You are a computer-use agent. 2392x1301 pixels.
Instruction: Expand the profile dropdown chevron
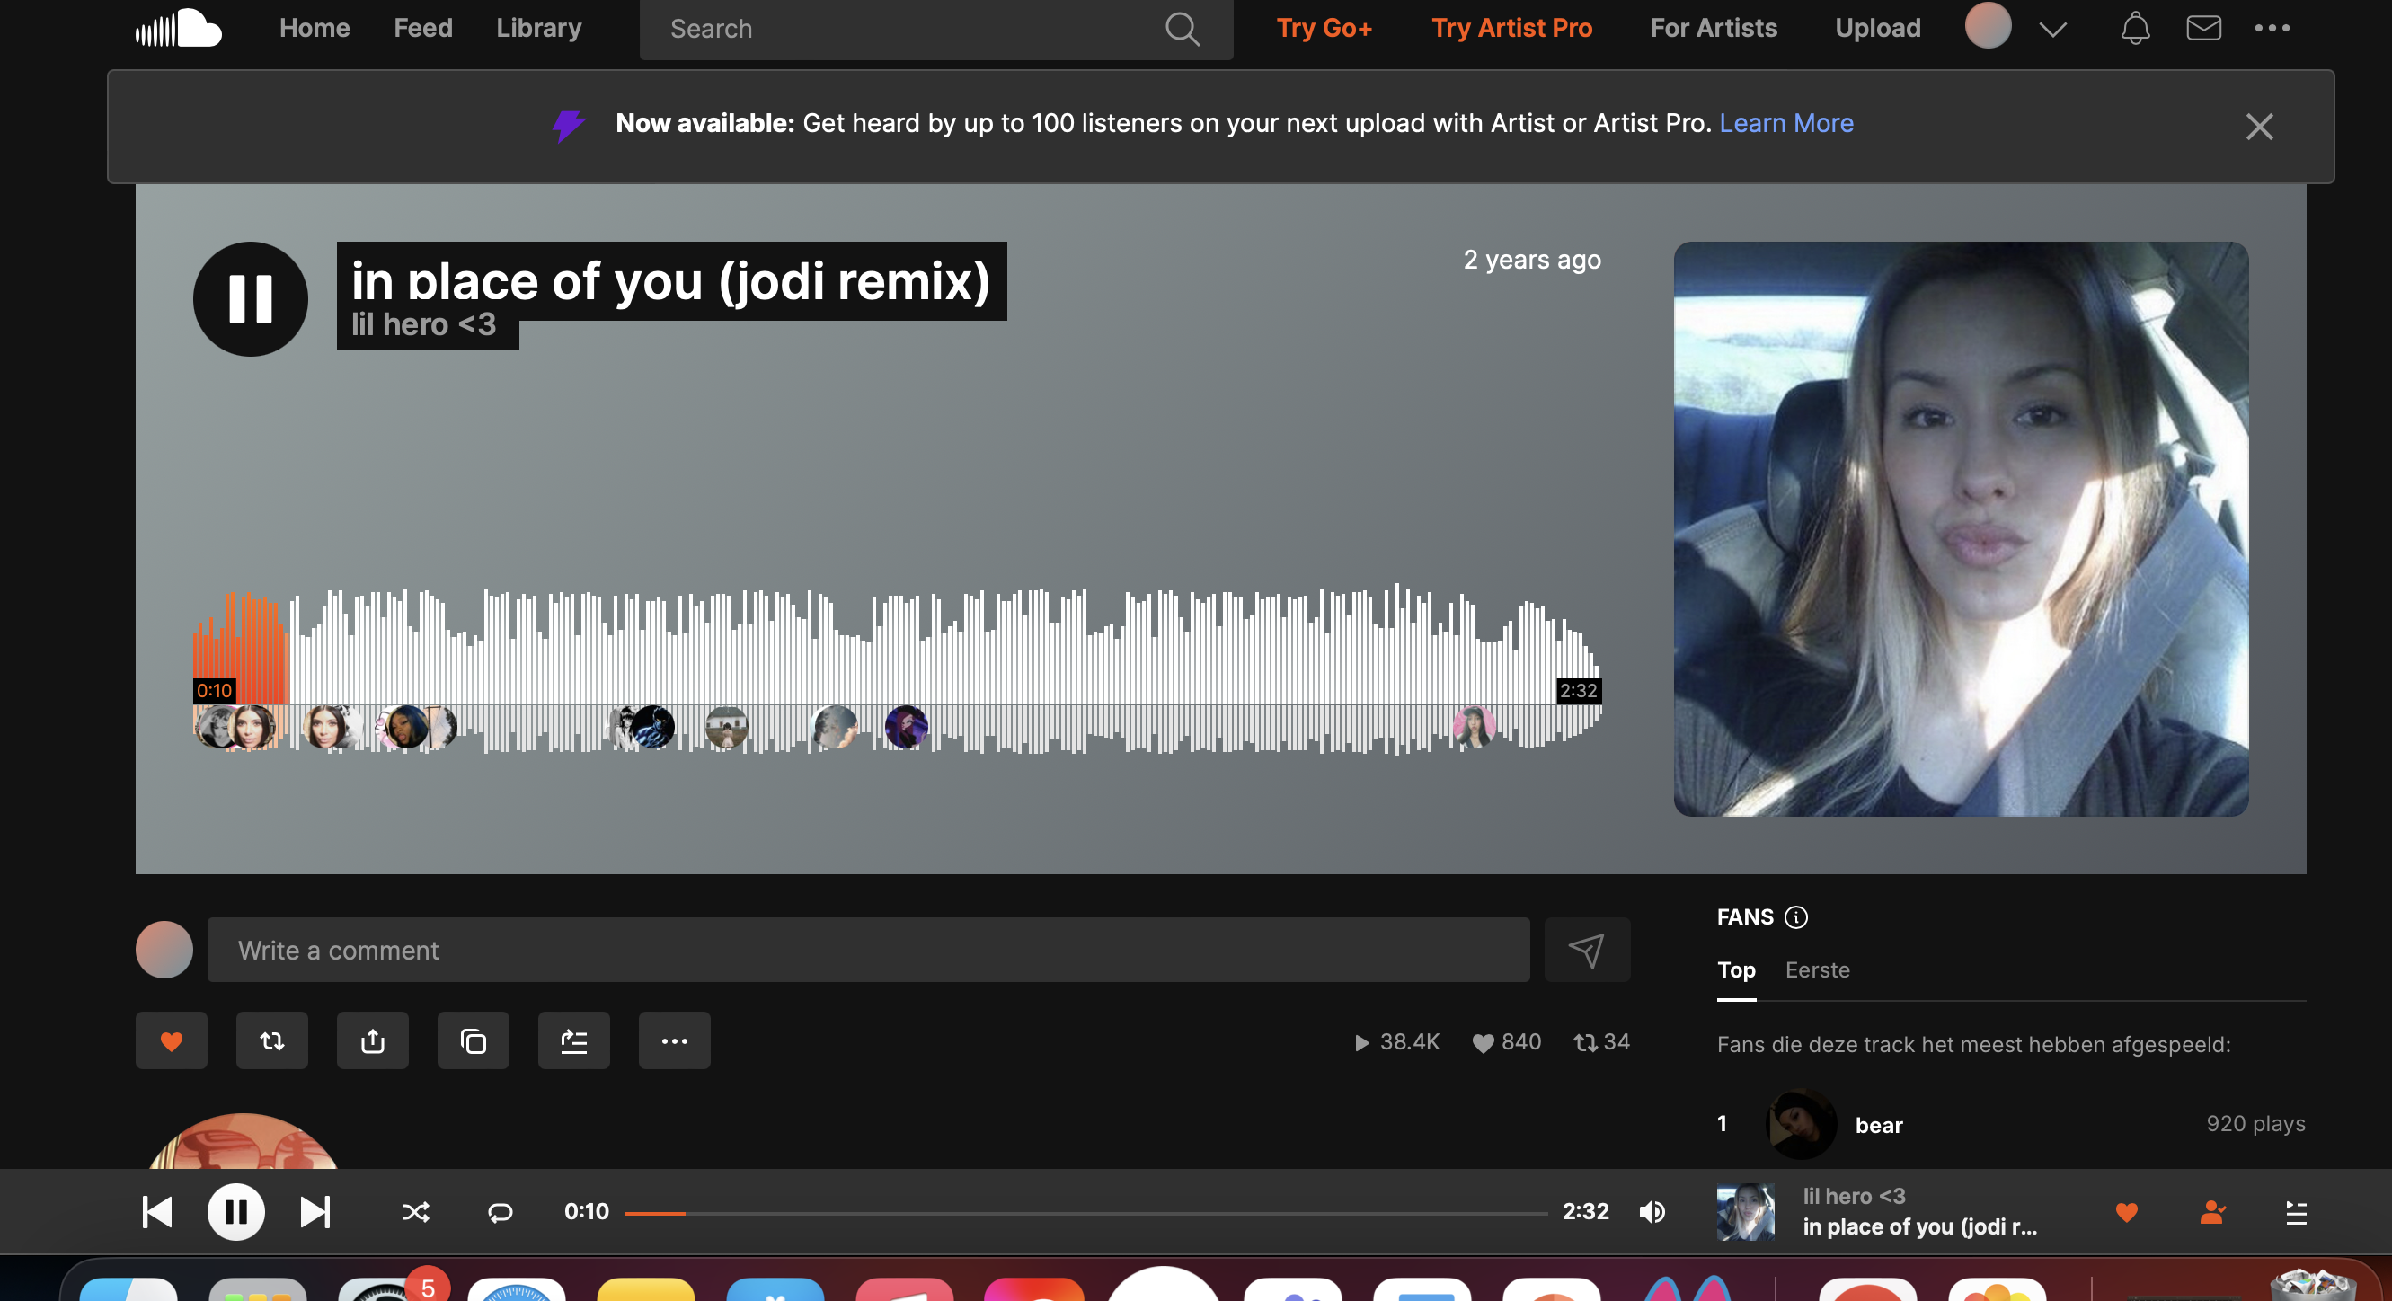2052,29
